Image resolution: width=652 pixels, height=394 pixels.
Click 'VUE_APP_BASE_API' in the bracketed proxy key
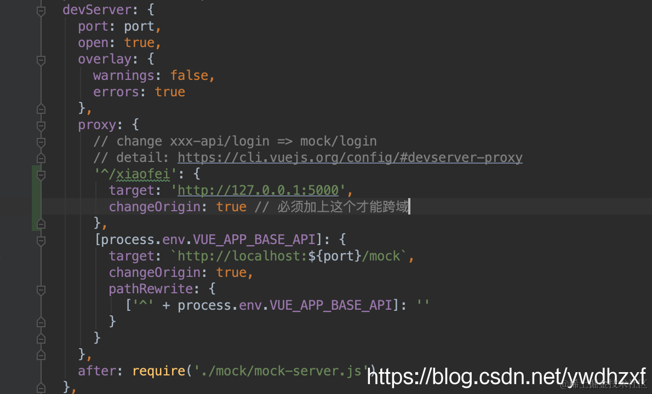pyautogui.click(x=254, y=240)
